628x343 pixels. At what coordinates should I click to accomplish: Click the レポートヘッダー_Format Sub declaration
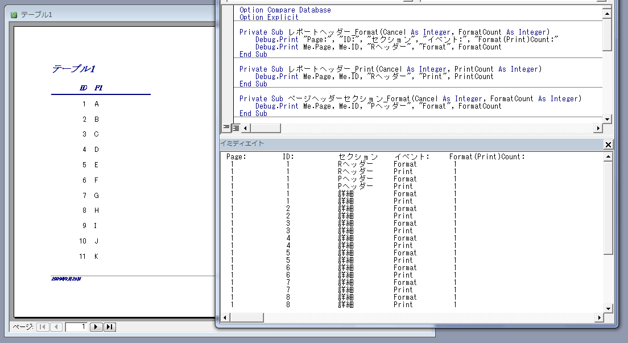395,32
